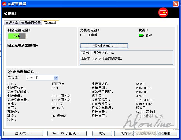The height and width of the screenshot is (140, 181).
Task: Open the 选项(I)... button
Action: pyautogui.click(x=23, y=133)
